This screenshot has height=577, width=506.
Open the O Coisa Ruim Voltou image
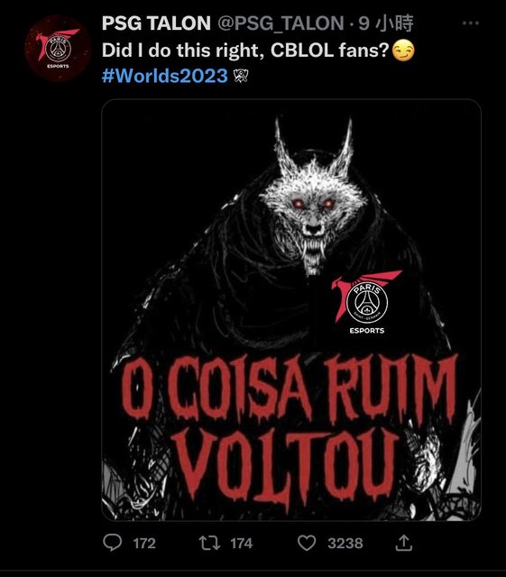click(x=291, y=310)
